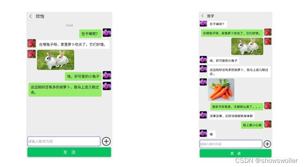
Task: Open the carrot photo in 浩宇 chat
Action: 221,90
